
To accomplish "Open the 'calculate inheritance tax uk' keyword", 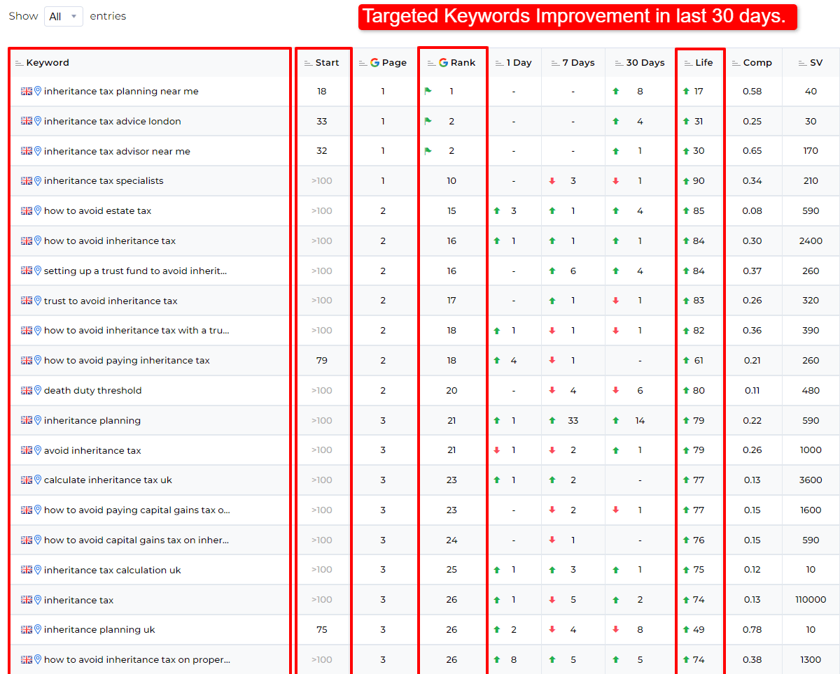I will pyautogui.click(x=108, y=480).
